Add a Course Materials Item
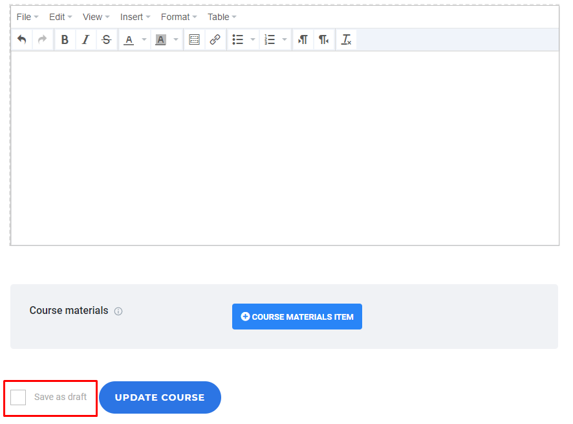This screenshot has width=573, height=424. click(x=297, y=317)
